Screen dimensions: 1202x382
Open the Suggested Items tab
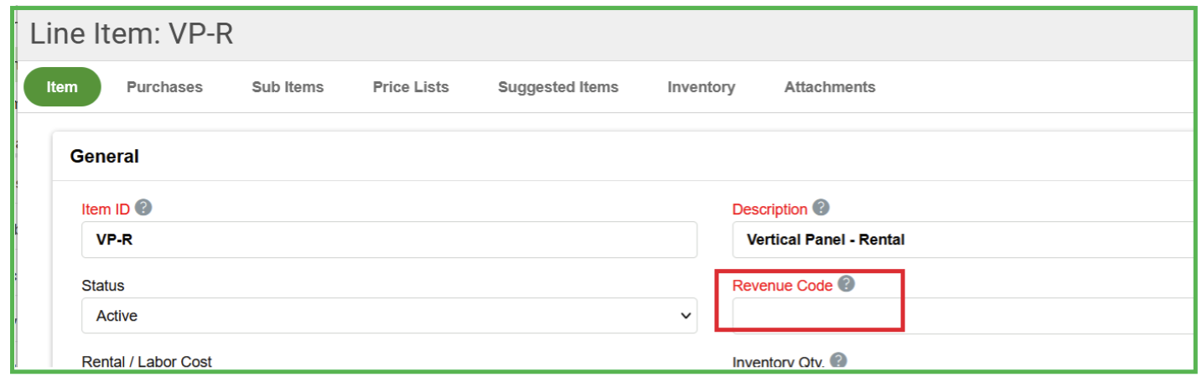(x=558, y=87)
